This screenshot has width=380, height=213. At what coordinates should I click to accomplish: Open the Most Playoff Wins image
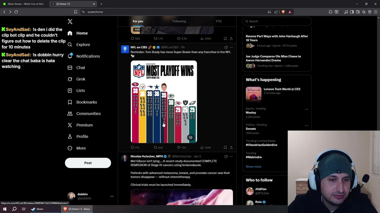(164, 102)
